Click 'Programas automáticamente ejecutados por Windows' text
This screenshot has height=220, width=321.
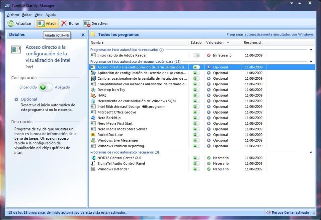270,35
